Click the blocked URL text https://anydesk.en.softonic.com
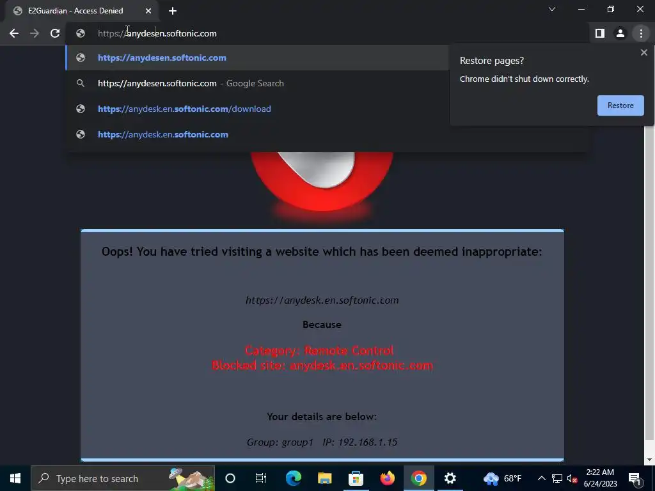The height and width of the screenshot is (491, 655). (x=322, y=300)
